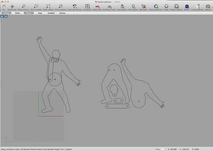Click the X coordinate readout

coord(172,149)
